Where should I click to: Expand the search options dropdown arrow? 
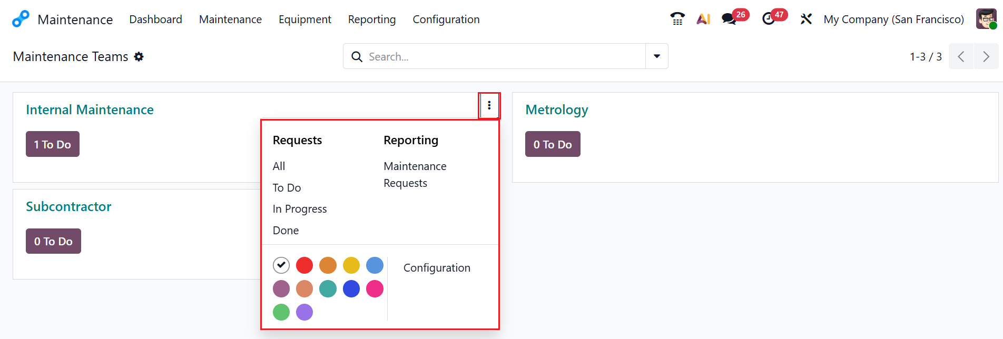657,56
